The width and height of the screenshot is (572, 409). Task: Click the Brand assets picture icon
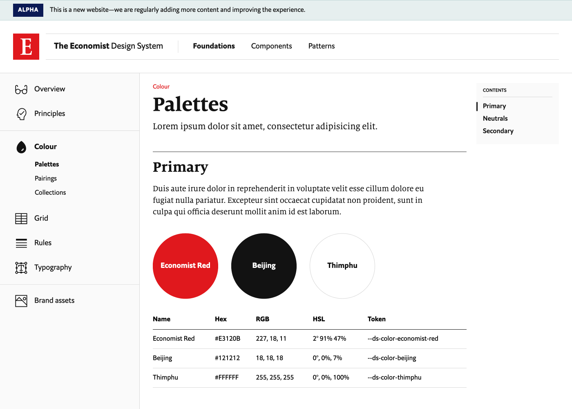point(21,301)
